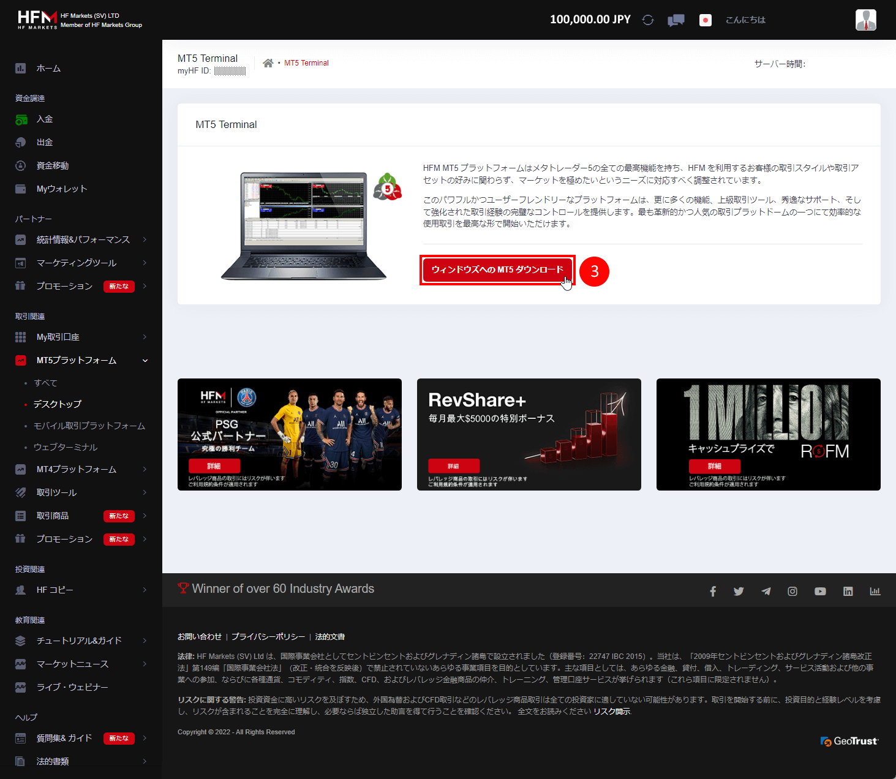This screenshot has width=896, height=779.
Task: Click the user avatar in top-right corner
Action: (x=865, y=19)
